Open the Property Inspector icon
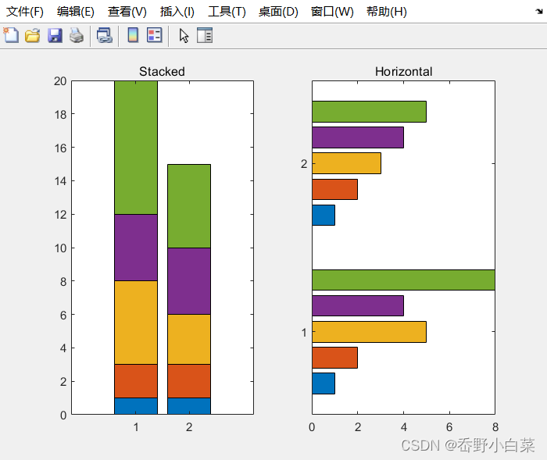Viewport: 547px width, 460px height. [x=205, y=35]
